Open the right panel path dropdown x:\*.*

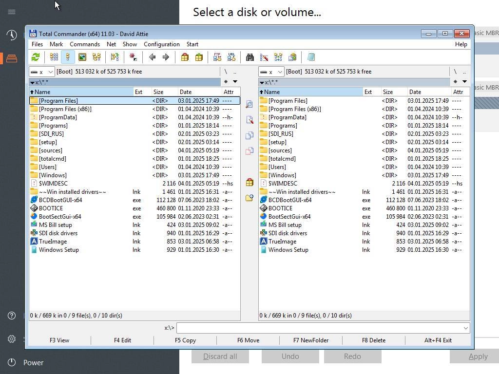pyautogui.click(x=262, y=83)
